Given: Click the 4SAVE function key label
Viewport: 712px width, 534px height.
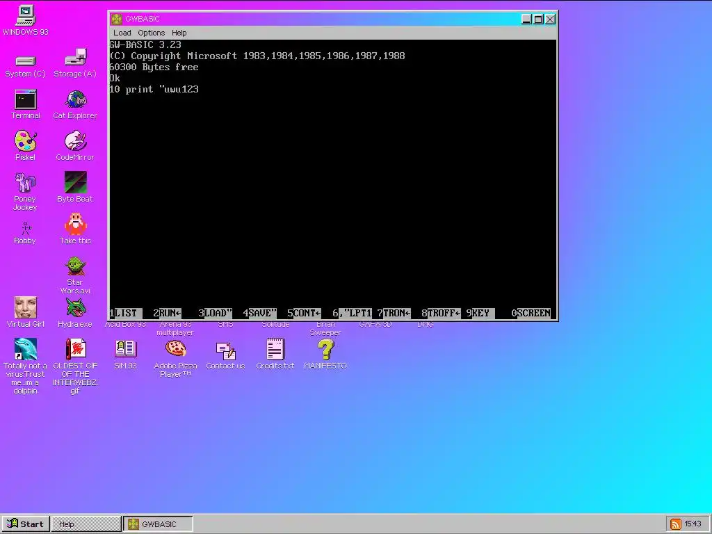Looking at the screenshot, I should coord(260,314).
